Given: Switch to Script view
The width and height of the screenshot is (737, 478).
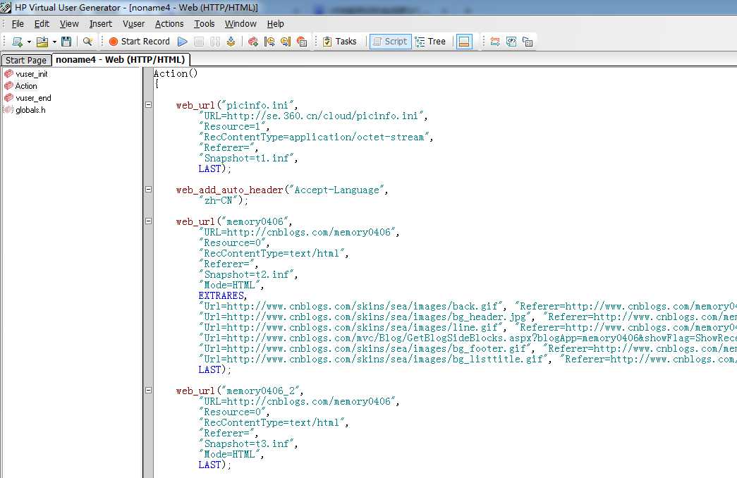Looking at the screenshot, I should 390,42.
